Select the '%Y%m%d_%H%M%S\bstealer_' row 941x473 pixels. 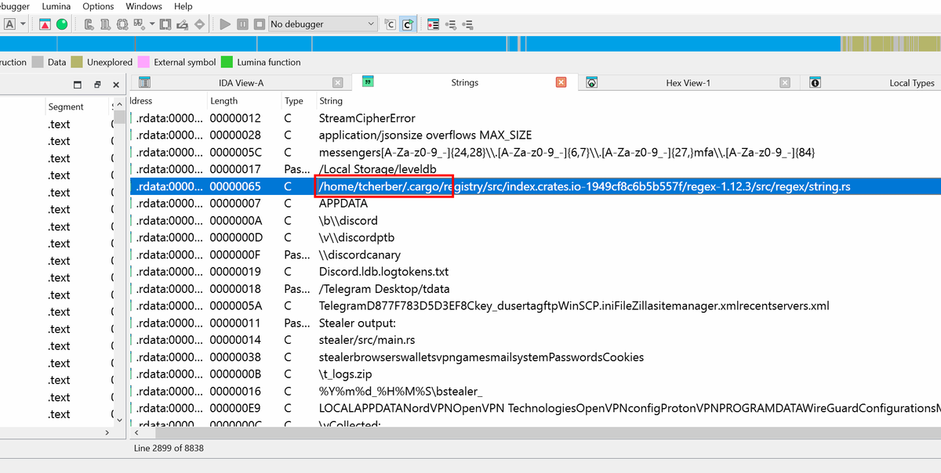pyautogui.click(x=535, y=392)
